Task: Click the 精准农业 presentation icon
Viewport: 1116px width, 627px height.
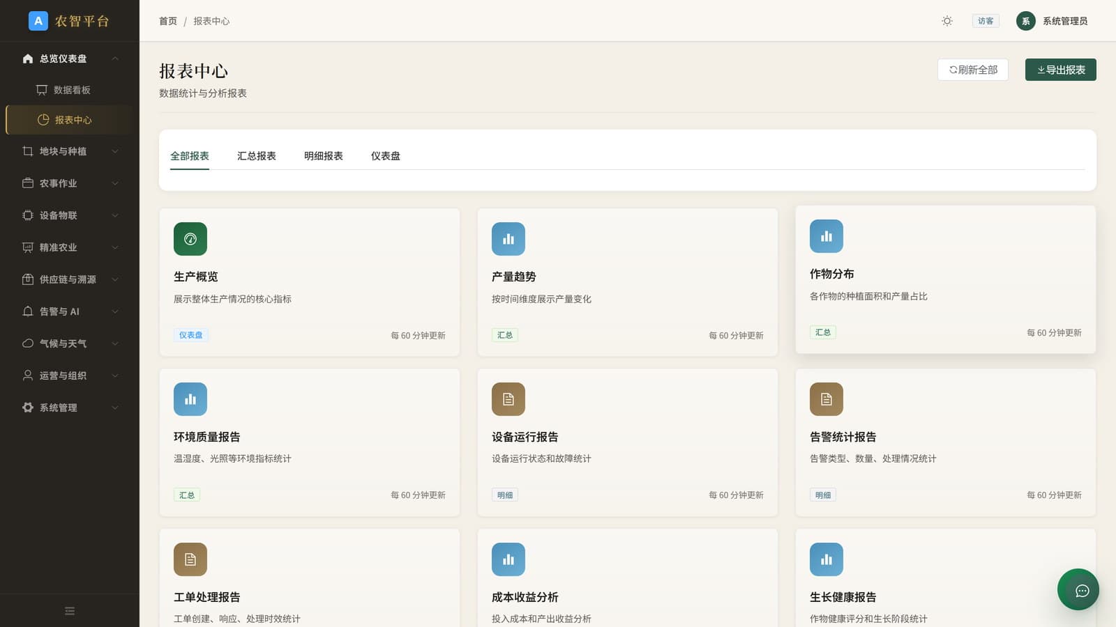Action: pyautogui.click(x=28, y=247)
